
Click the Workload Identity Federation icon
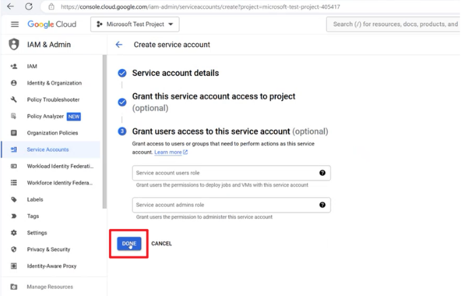tap(13, 166)
